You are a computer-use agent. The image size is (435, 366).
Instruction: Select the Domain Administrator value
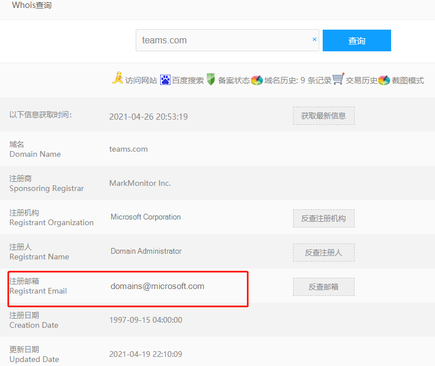click(x=146, y=251)
